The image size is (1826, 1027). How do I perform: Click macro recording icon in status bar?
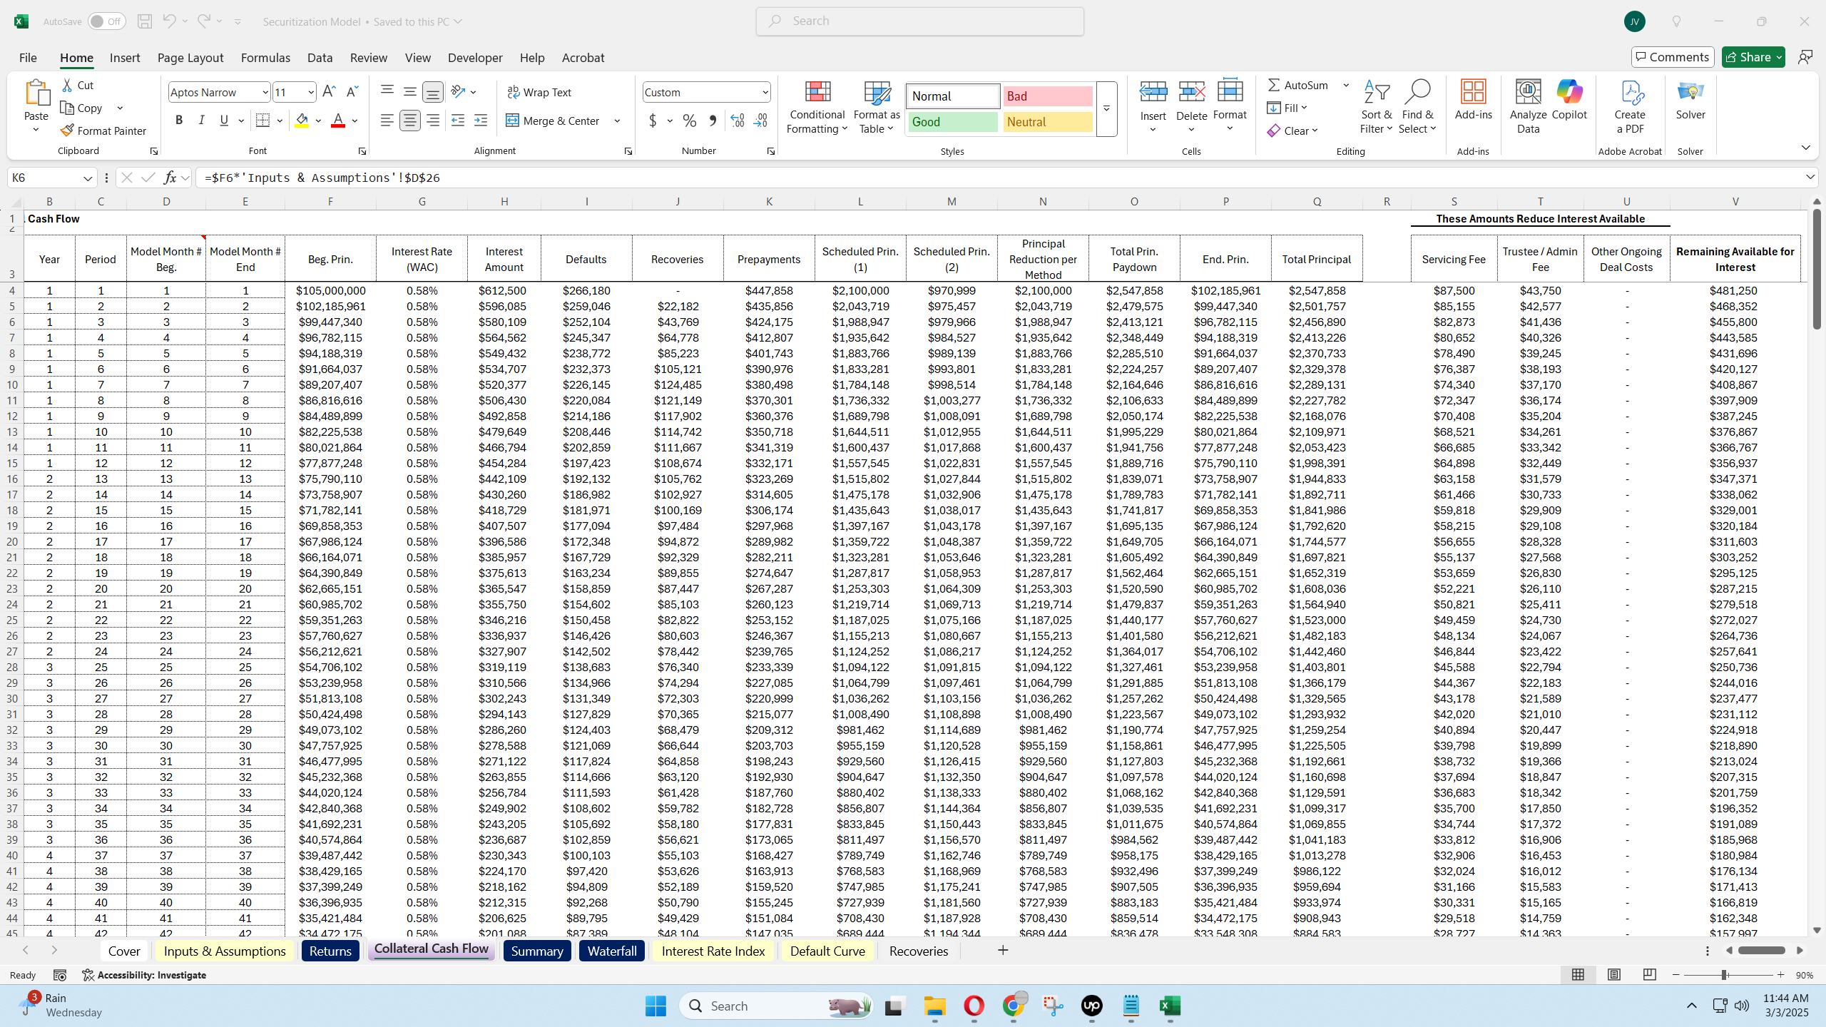60,975
